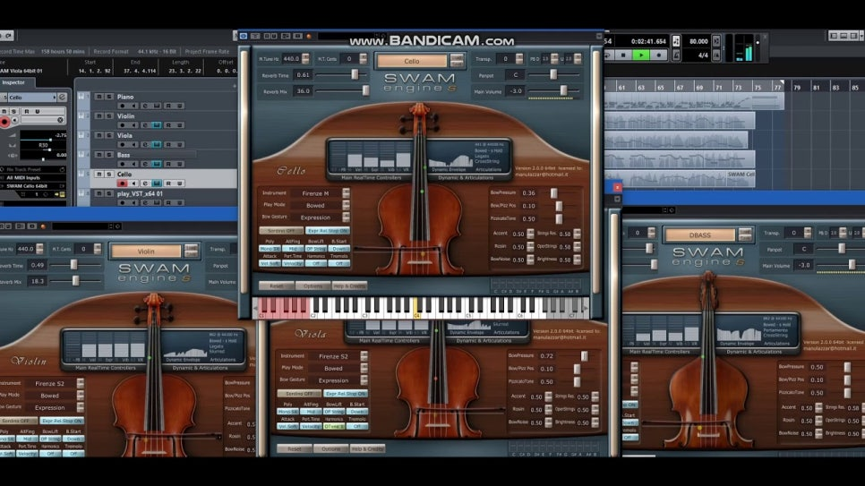This screenshot has height=486, width=865.
Task: Open window layout dropdown arrow top right
Action: tap(861, 36)
